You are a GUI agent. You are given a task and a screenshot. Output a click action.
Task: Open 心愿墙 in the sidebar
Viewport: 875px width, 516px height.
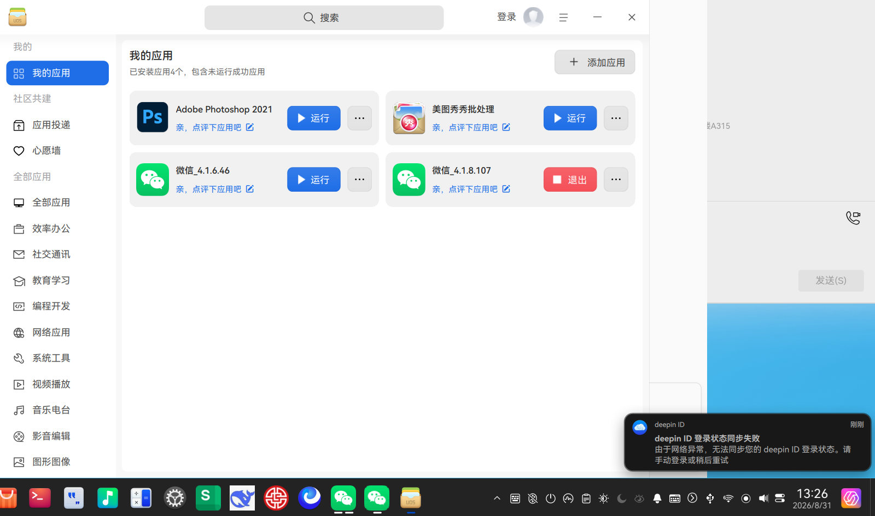[57, 151]
